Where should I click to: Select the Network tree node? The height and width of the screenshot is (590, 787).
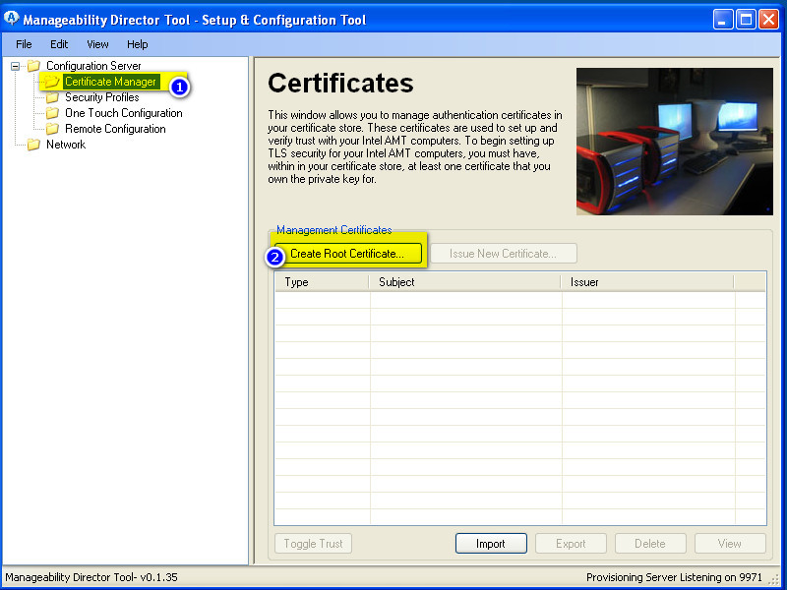66,145
